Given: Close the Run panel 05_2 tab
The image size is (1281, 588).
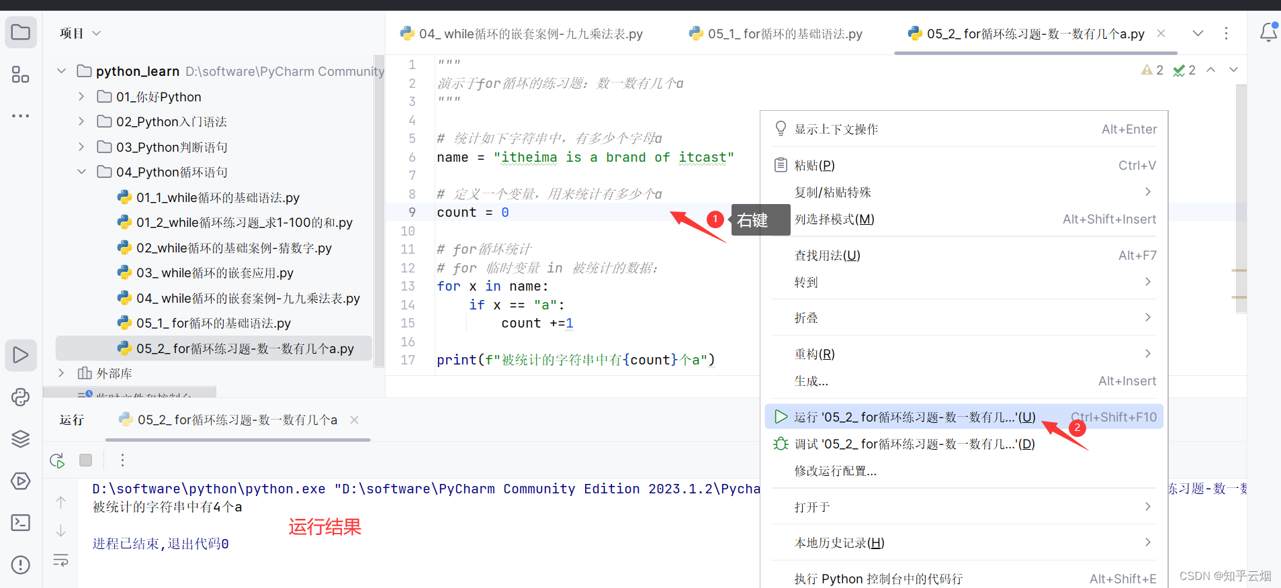Looking at the screenshot, I should tap(354, 420).
